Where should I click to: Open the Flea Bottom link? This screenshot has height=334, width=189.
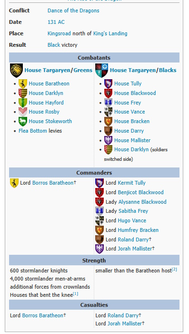pos(33,131)
